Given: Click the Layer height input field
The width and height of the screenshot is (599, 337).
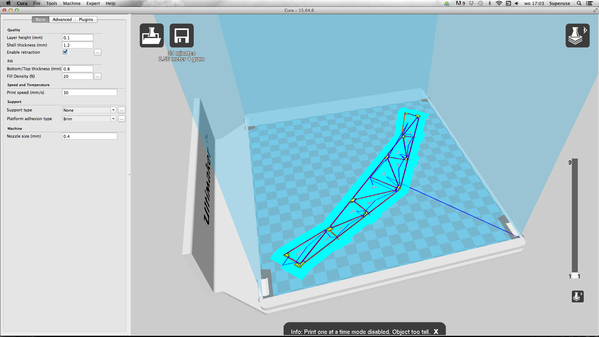Looking at the screenshot, I should point(77,38).
